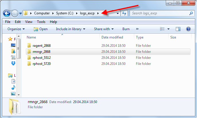This screenshot has height=118, width=197.
Task: Open the Favorites star in navigation pane
Action: (11, 39)
